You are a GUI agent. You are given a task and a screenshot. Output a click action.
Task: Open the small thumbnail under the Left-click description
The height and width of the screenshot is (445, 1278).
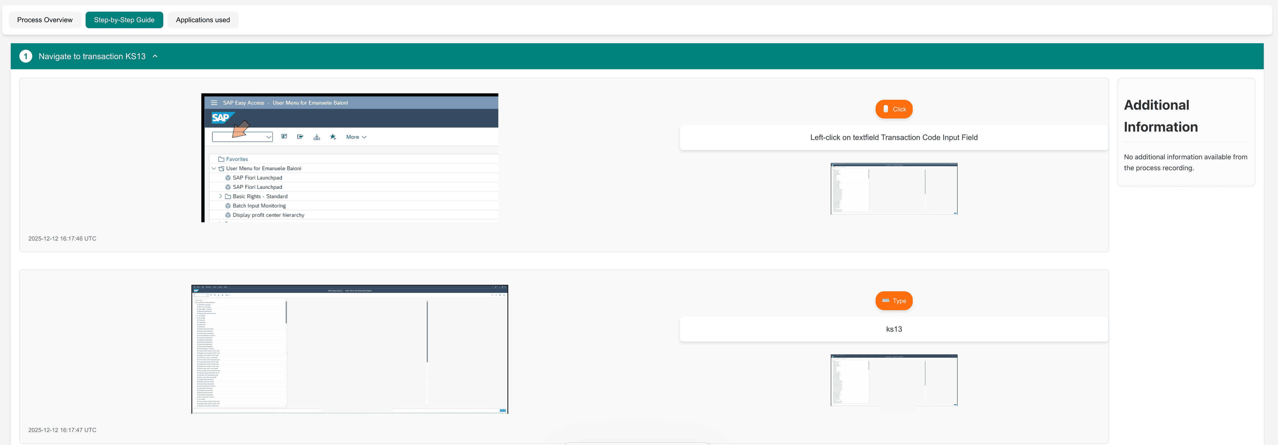pos(894,189)
